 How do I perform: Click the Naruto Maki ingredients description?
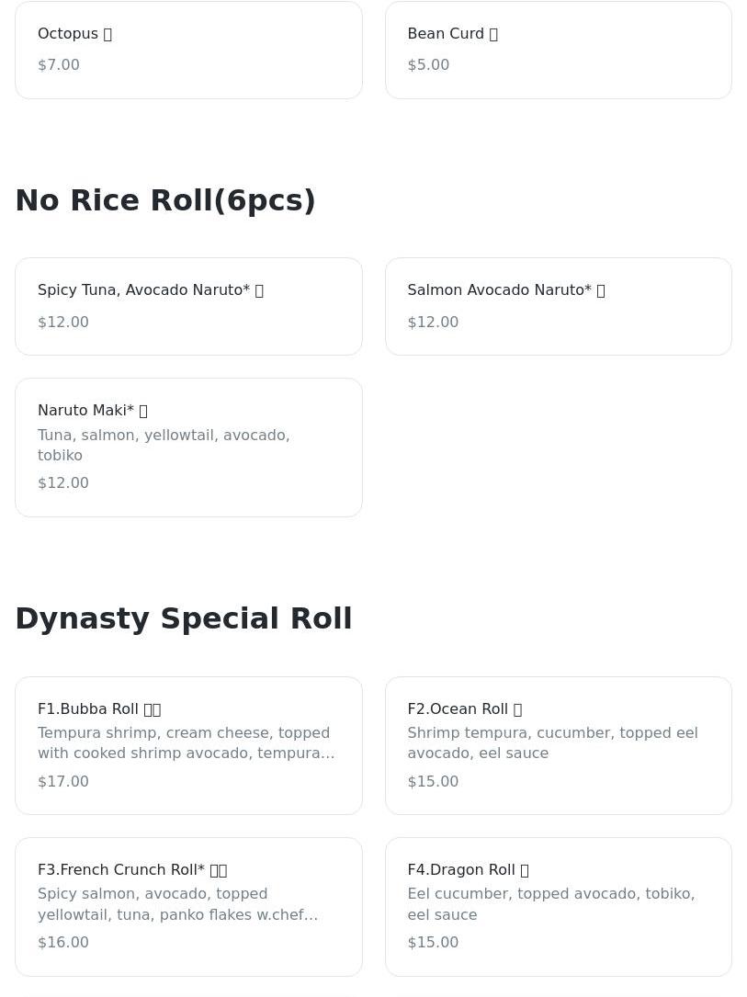click(164, 445)
